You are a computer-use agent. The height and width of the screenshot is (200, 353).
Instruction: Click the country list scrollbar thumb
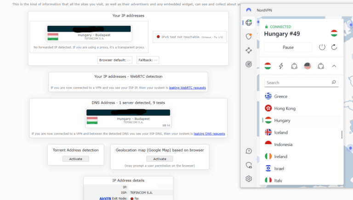pyautogui.click(x=342, y=135)
